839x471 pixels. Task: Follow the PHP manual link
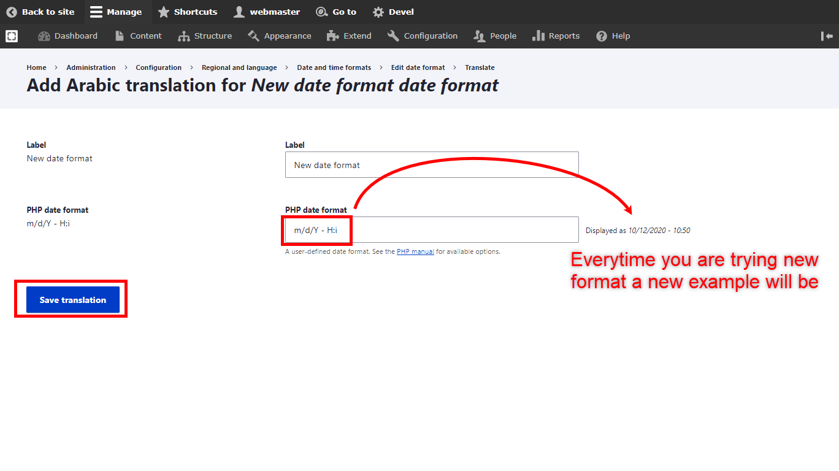click(415, 251)
